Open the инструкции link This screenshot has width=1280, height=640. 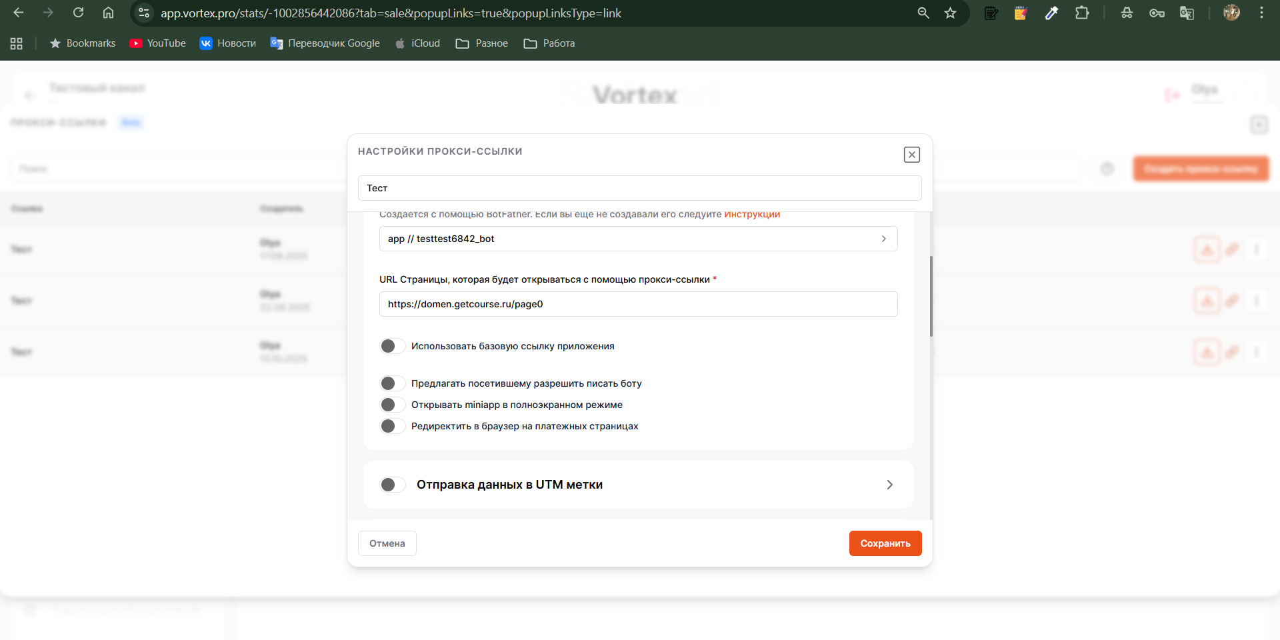pyautogui.click(x=751, y=215)
